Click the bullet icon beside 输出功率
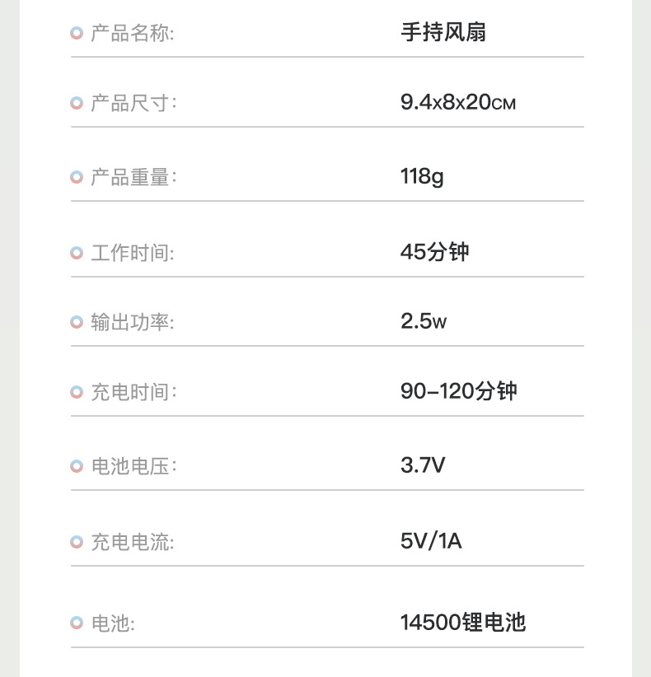 click(x=77, y=322)
